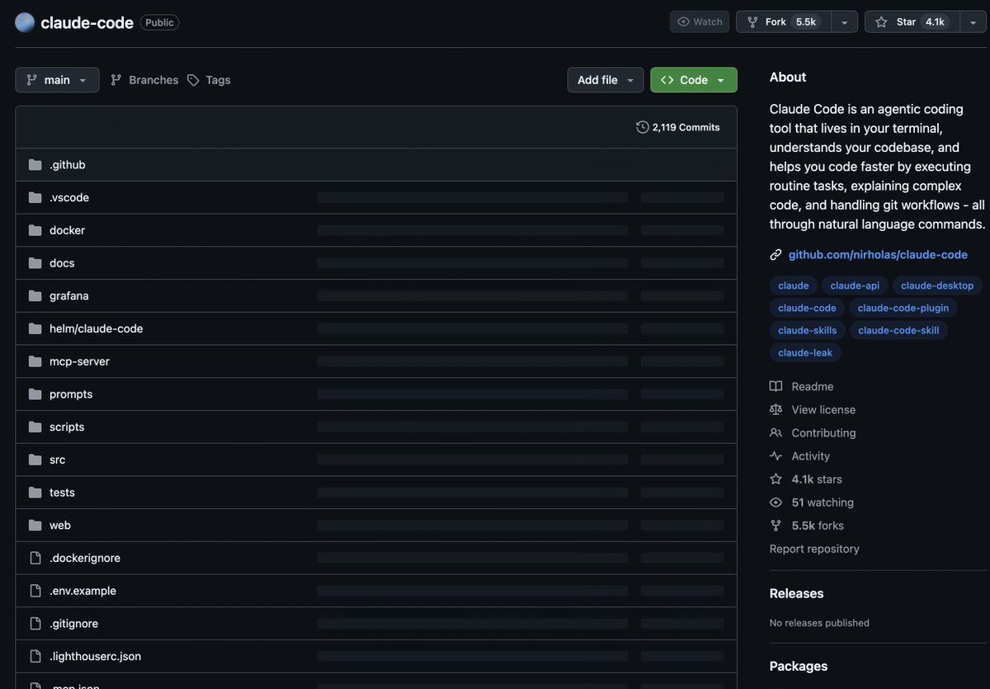The width and height of the screenshot is (990, 689).
Task: Select the claude-code topic tag
Action: [x=807, y=308]
